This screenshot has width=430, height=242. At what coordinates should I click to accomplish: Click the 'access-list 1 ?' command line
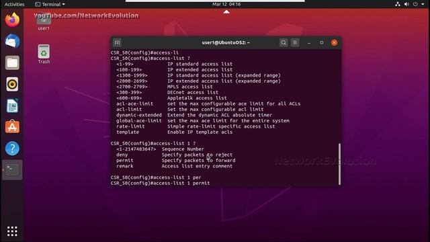(153, 143)
